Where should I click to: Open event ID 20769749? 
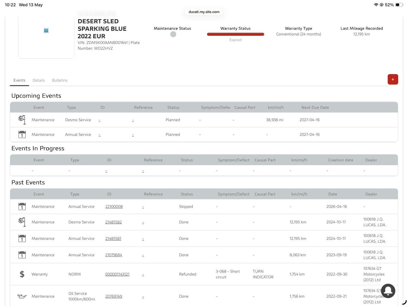tap(114, 296)
